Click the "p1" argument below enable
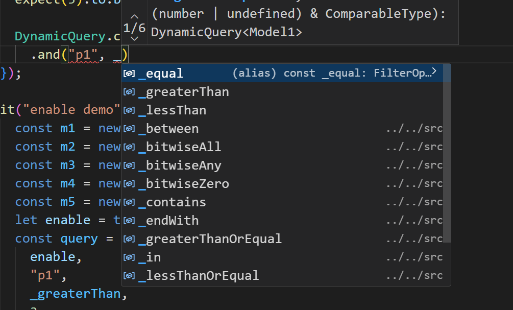 45,275
